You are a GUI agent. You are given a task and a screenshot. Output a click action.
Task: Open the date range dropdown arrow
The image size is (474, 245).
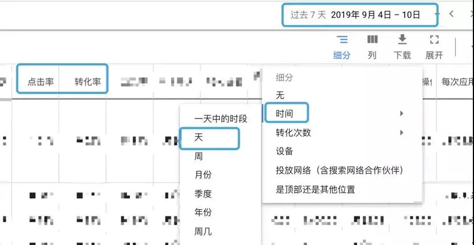[437, 14]
